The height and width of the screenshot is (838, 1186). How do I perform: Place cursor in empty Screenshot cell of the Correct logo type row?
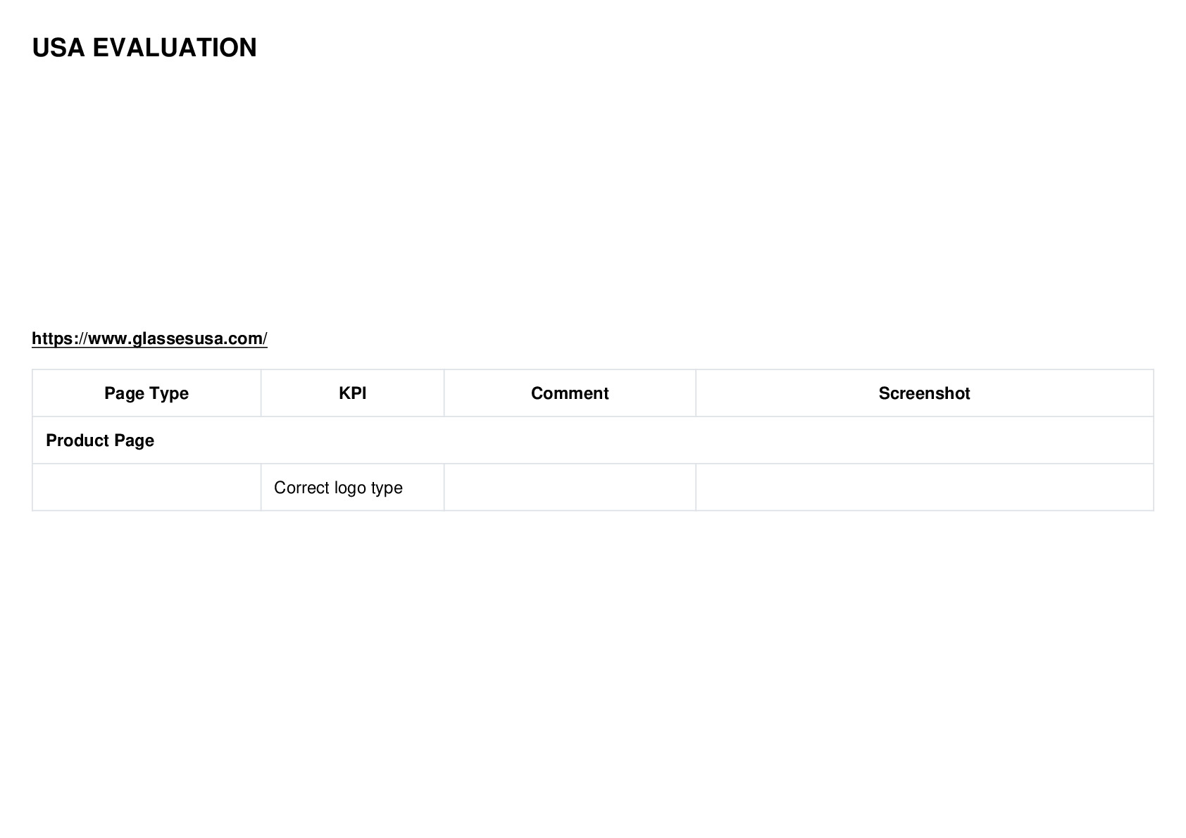click(924, 487)
